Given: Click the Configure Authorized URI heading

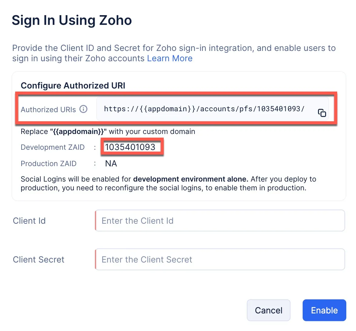Looking at the screenshot, I should pyautogui.click(x=73, y=85).
